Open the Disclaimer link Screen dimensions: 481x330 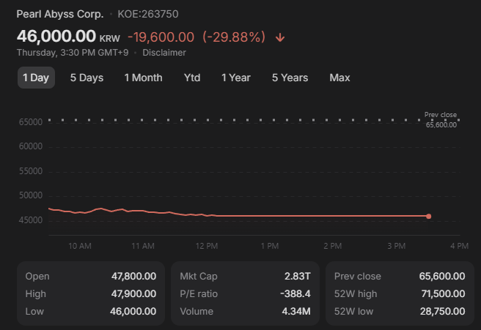click(164, 53)
